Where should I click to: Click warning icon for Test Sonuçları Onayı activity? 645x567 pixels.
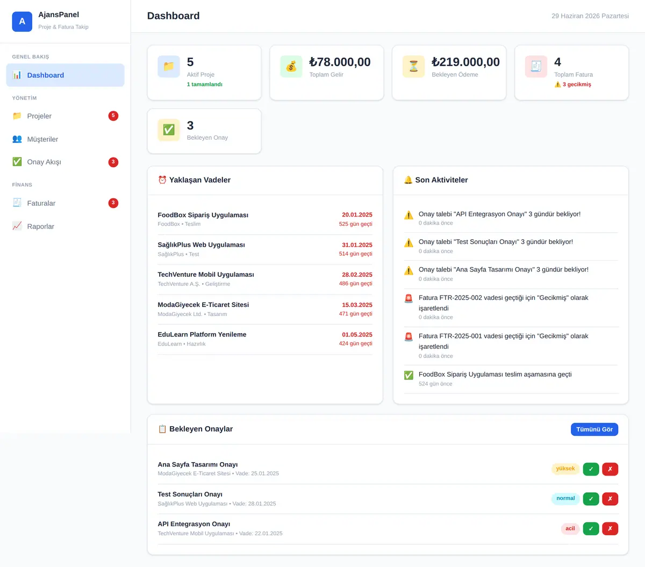(x=408, y=243)
